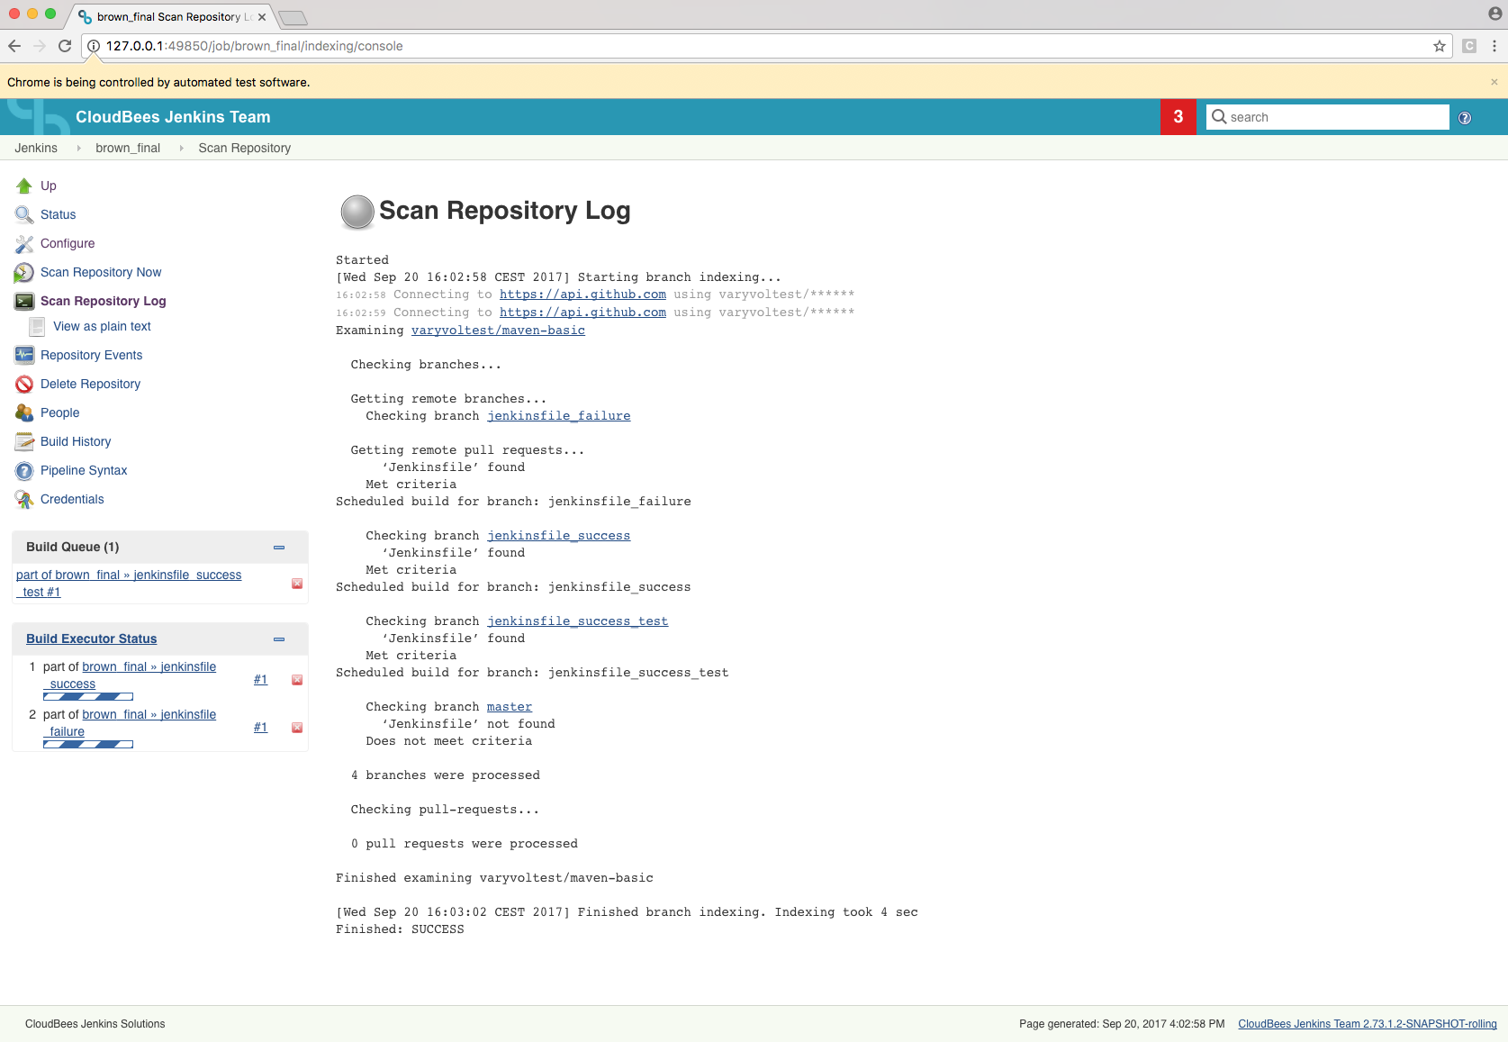
Task: Select Repository Events in the sidebar
Action: tap(91, 355)
